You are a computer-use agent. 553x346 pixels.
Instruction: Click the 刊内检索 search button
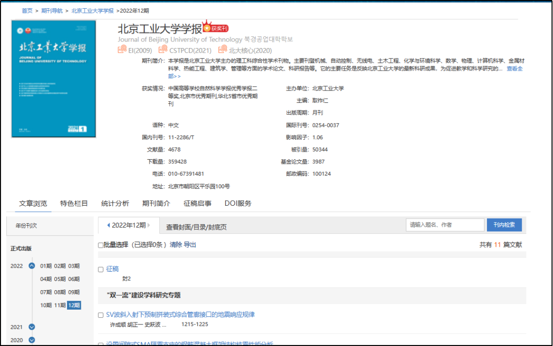pyautogui.click(x=504, y=225)
